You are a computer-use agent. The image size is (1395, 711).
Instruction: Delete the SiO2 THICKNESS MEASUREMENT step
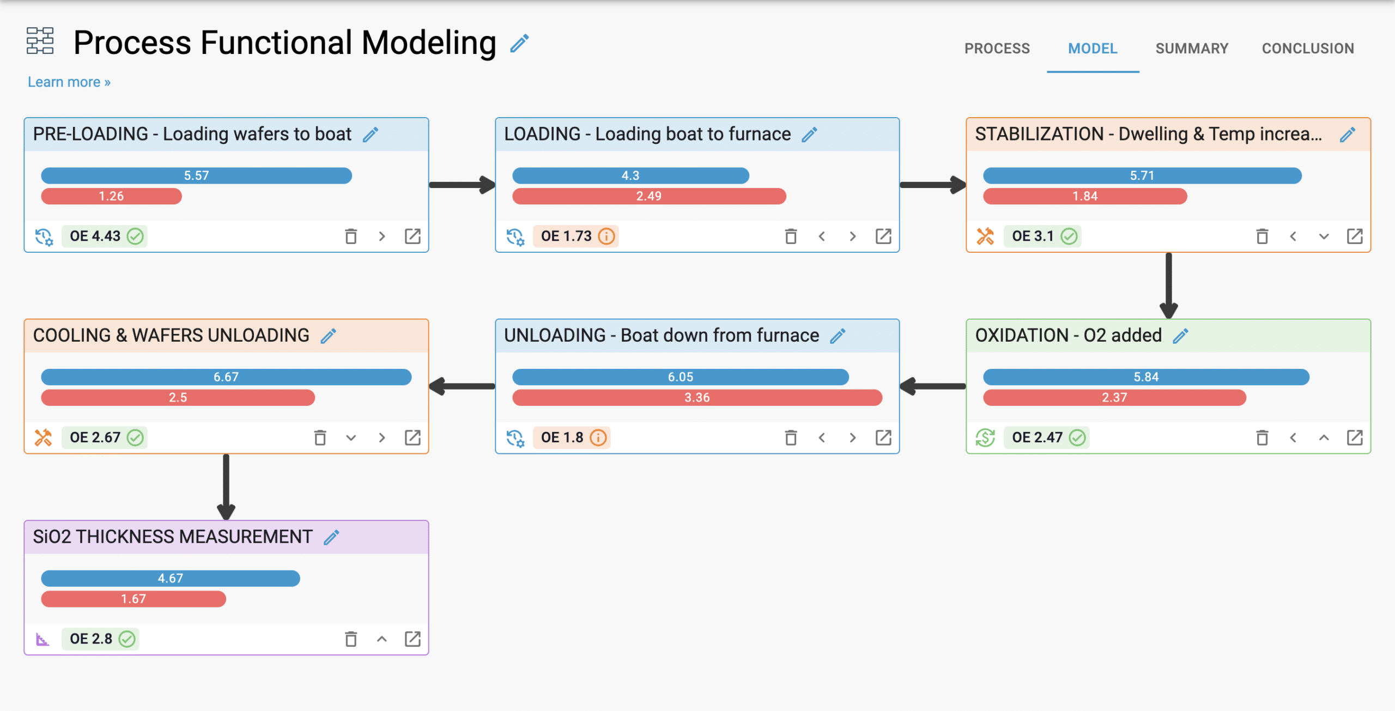351,639
